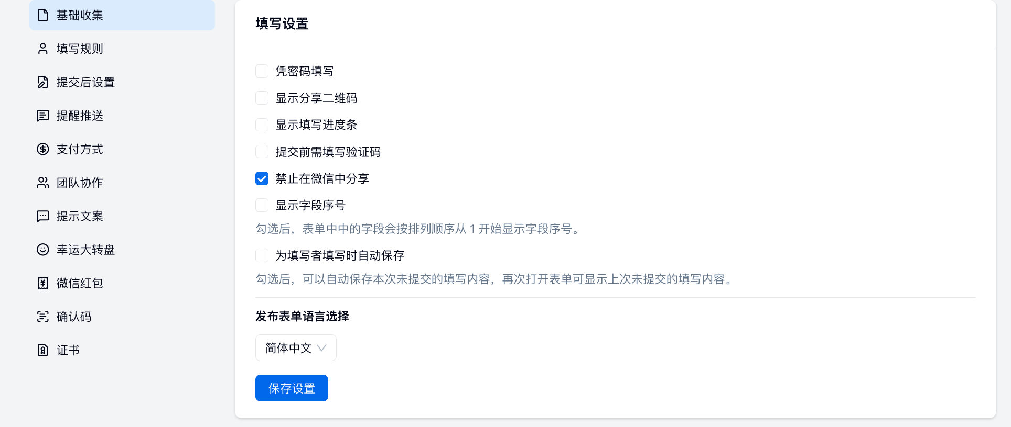The height and width of the screenshot is (427, 1011).
Task: Check 显示分享二维码 option
Action: tap(262, 98)
